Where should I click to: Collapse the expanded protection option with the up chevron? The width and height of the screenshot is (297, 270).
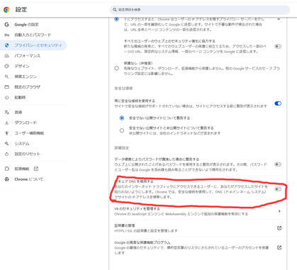click(x=279, y=19)
